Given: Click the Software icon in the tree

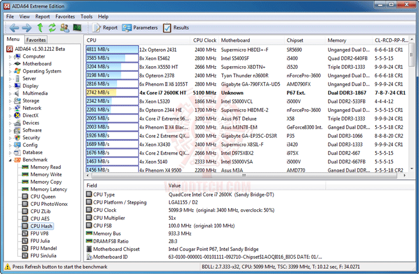Looking at the screenshot, I should [x=17, y=130].
